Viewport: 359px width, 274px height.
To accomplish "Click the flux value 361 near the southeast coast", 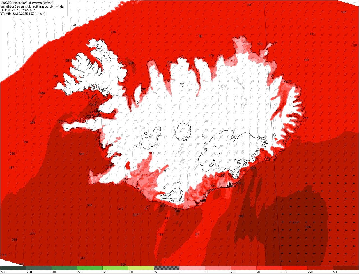I will (x=223, y=175).
